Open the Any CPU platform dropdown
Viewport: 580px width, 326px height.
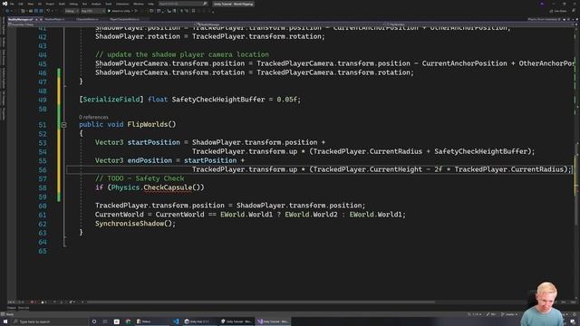(92, 11)
